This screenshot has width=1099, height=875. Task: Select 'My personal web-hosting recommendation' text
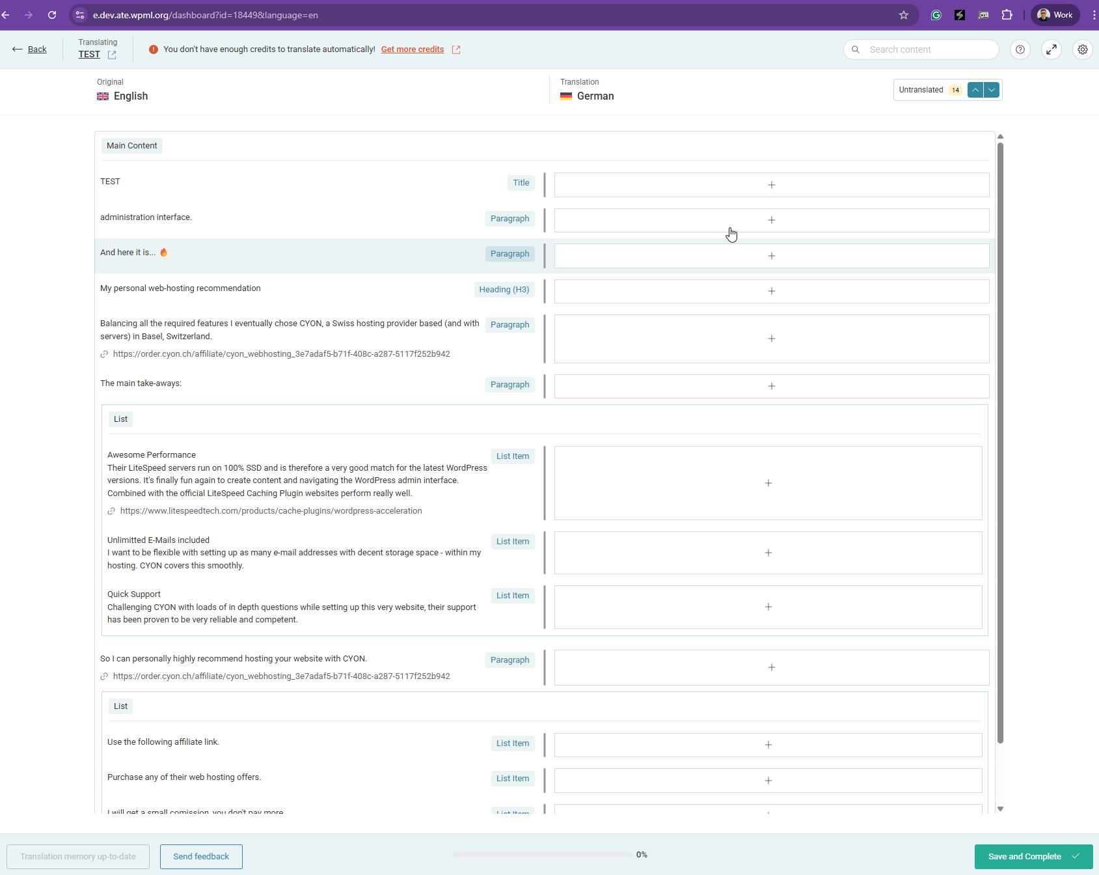pyautogui.click(x=180, y=288)
